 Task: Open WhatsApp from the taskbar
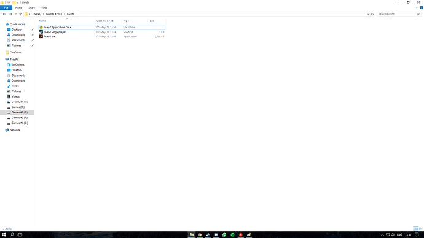[224, 235]
